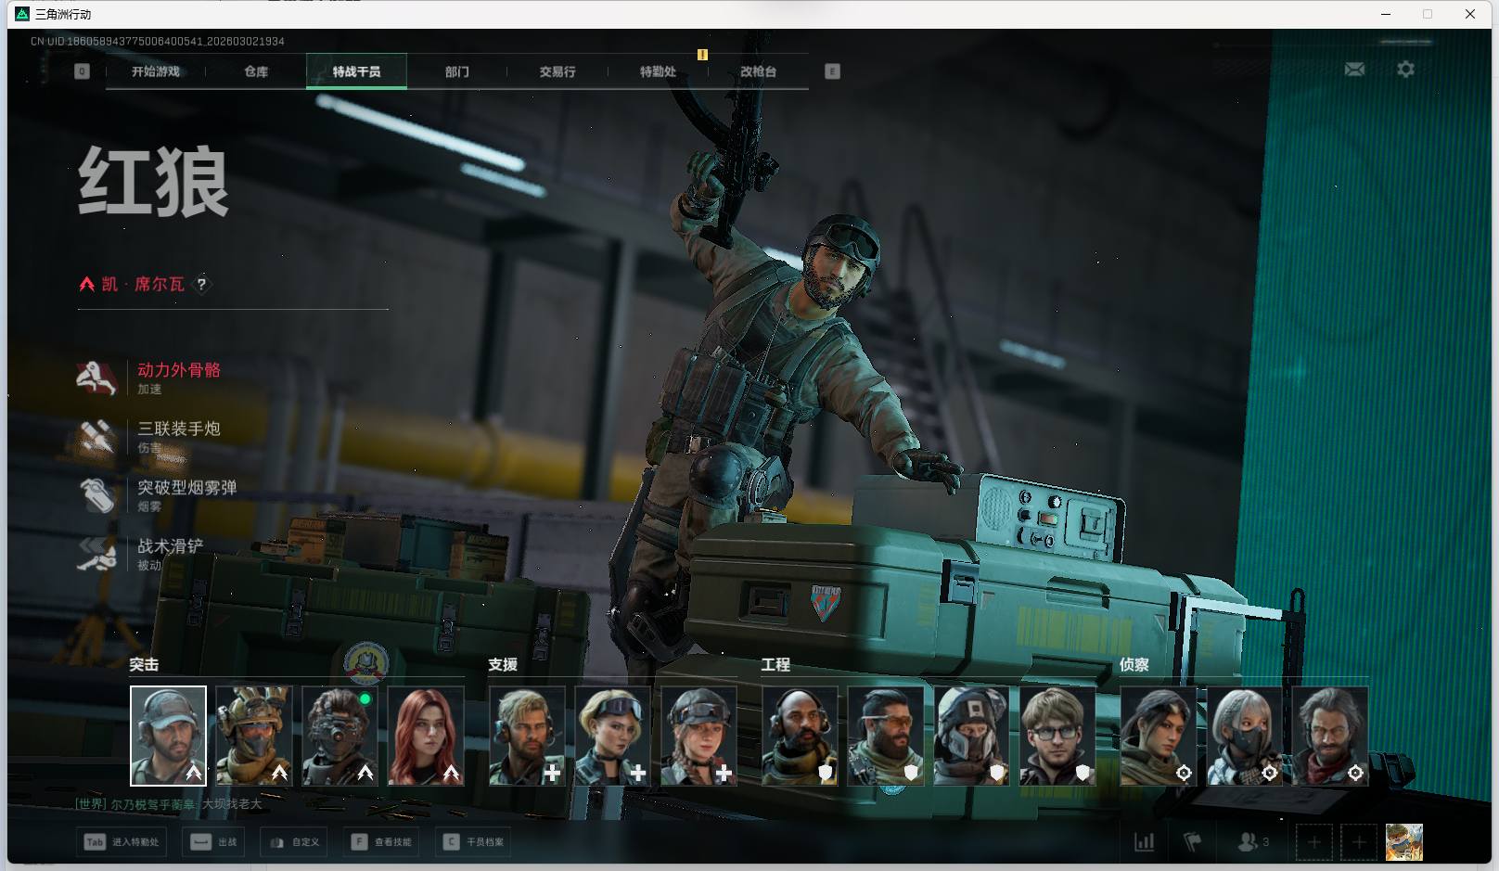Viewport: 1499px width, 871px height.
Task: Open the player avatar in bottom right
Action: (1403, 842)
